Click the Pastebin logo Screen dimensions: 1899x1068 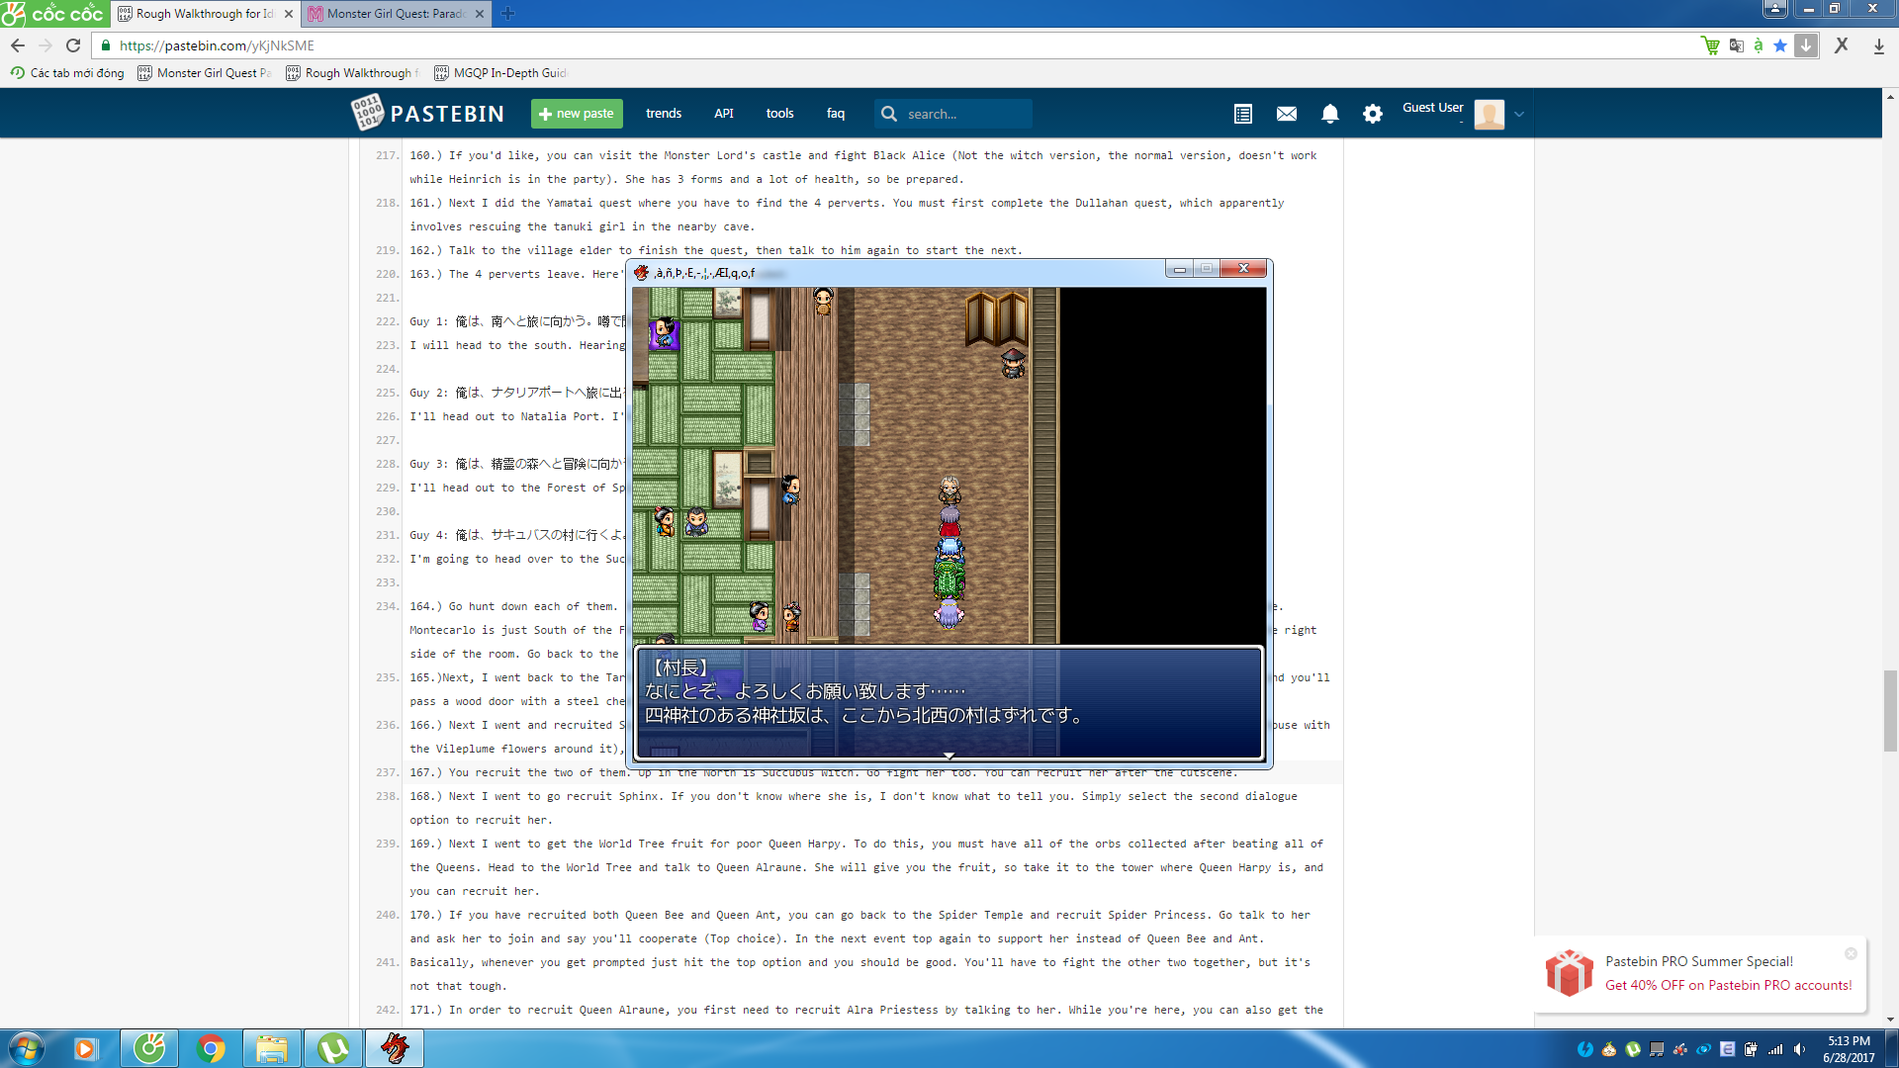428,113
